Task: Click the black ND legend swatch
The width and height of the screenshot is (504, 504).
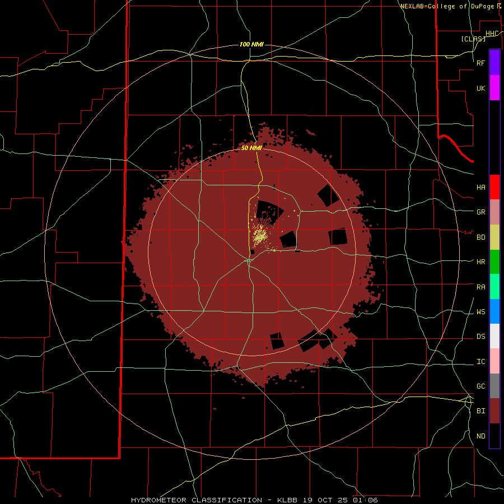Action: 494,436
